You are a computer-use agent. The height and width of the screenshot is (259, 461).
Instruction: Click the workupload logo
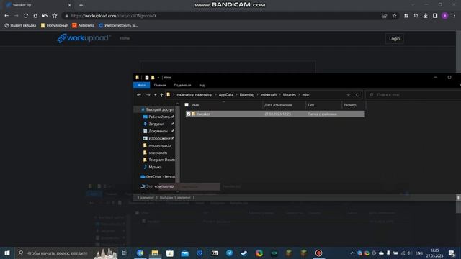pyautogui.click(x=84, y=38)
